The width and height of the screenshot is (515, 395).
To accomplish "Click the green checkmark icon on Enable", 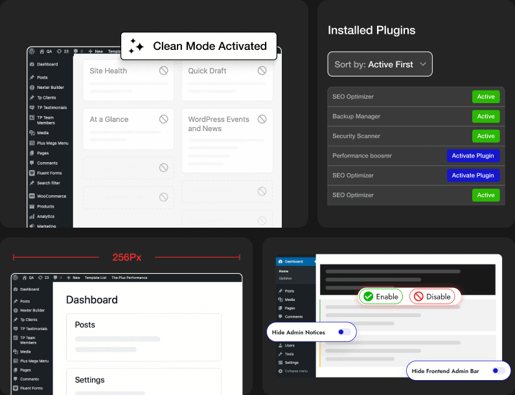I will (x=368, y=296).
